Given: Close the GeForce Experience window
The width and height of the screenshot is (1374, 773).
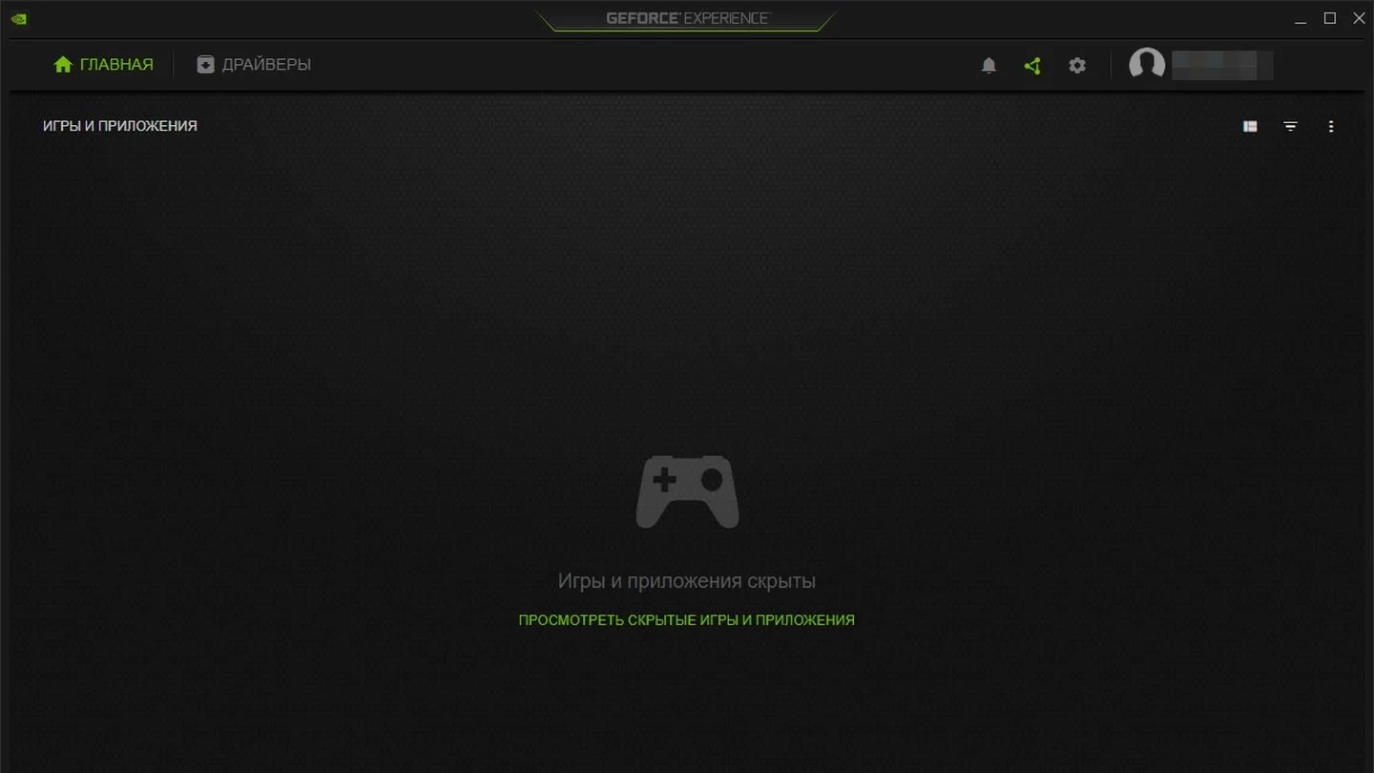Looking at the screenshot, I should (x=1360, y=18).
